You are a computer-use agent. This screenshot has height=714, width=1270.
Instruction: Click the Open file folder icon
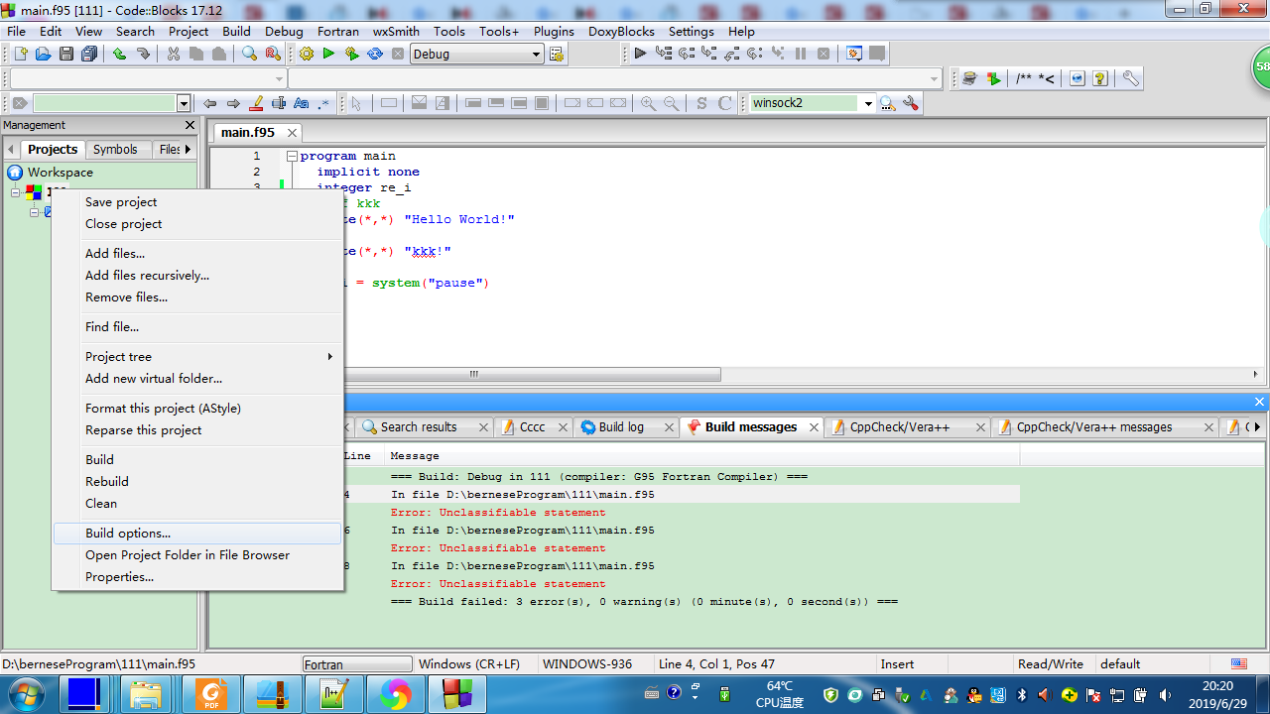43,54
